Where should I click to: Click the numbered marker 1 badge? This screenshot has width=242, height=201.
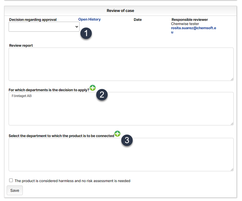click(86, 33)
